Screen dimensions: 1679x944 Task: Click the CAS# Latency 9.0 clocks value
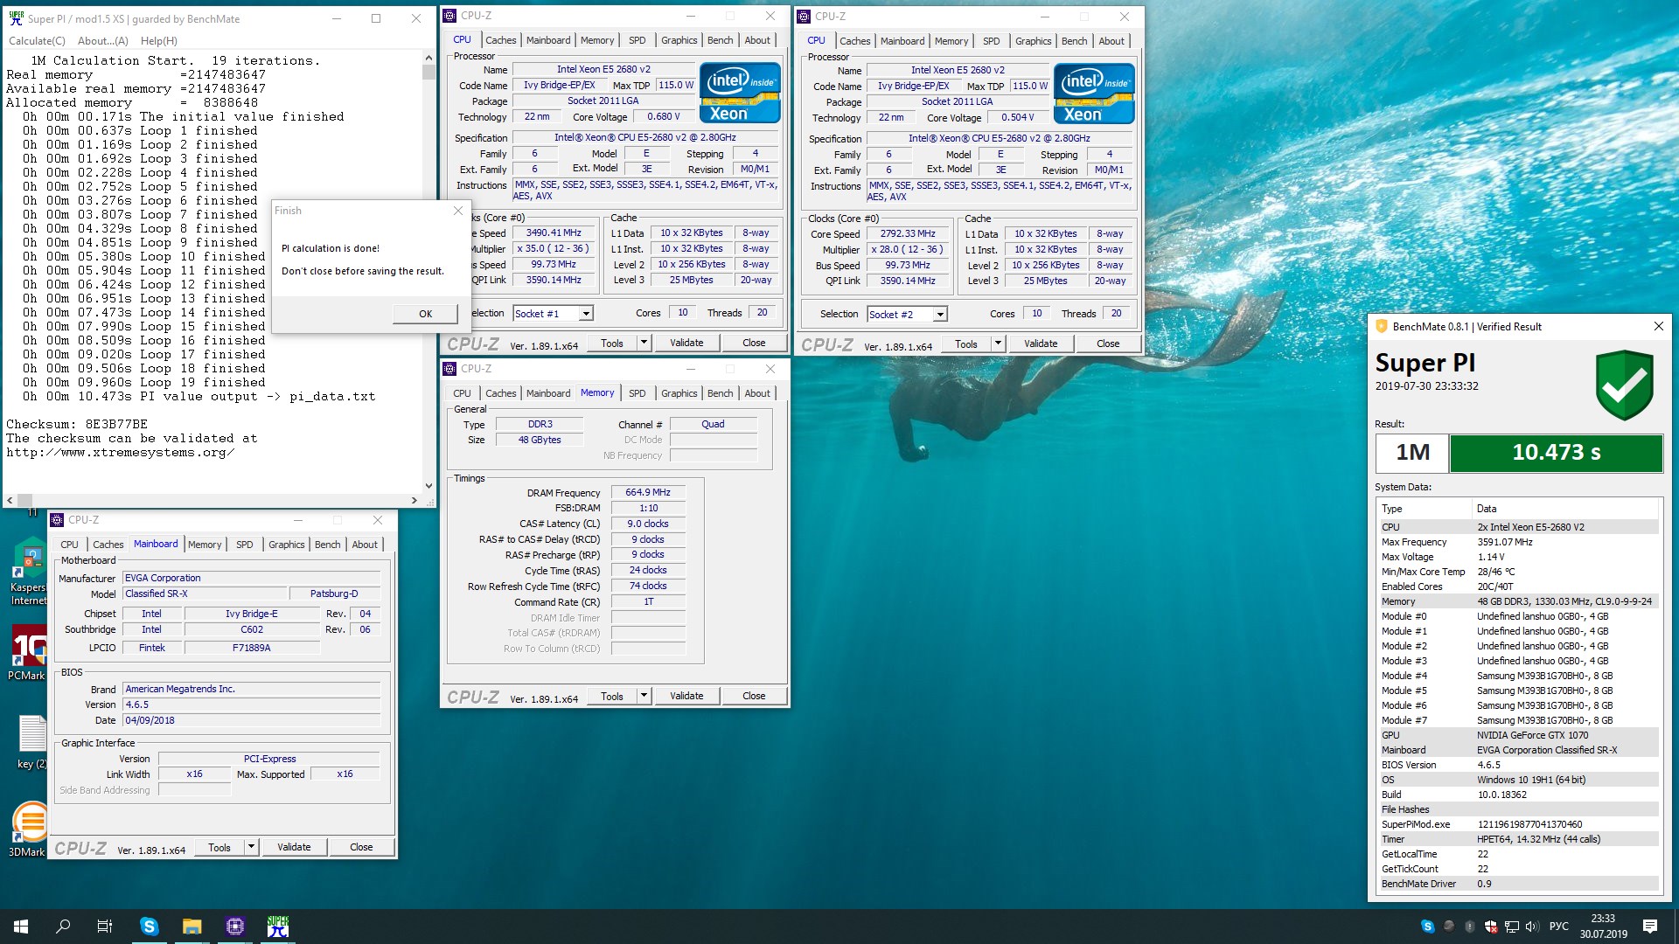tap(648, 524)
